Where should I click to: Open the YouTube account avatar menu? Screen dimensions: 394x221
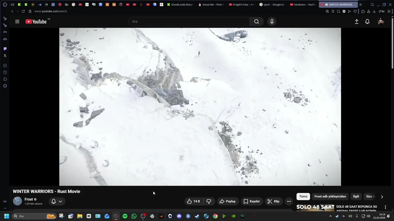(381, 21)
